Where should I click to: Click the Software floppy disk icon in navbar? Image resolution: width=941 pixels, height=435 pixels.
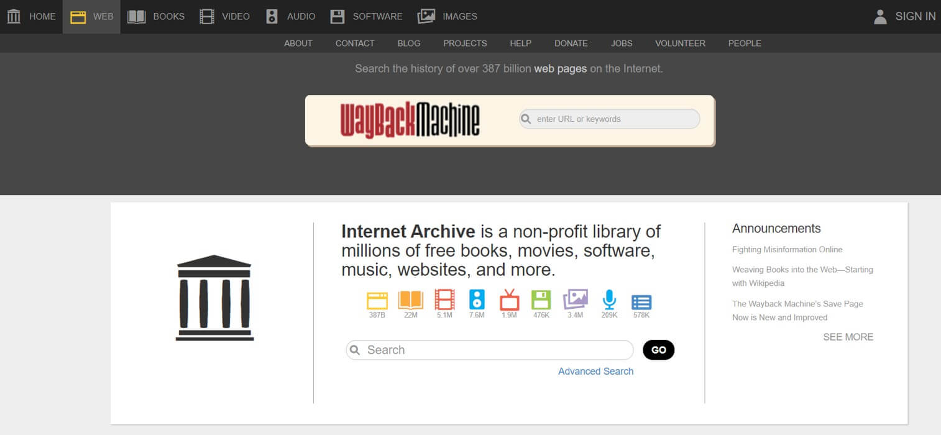point(337,17)
